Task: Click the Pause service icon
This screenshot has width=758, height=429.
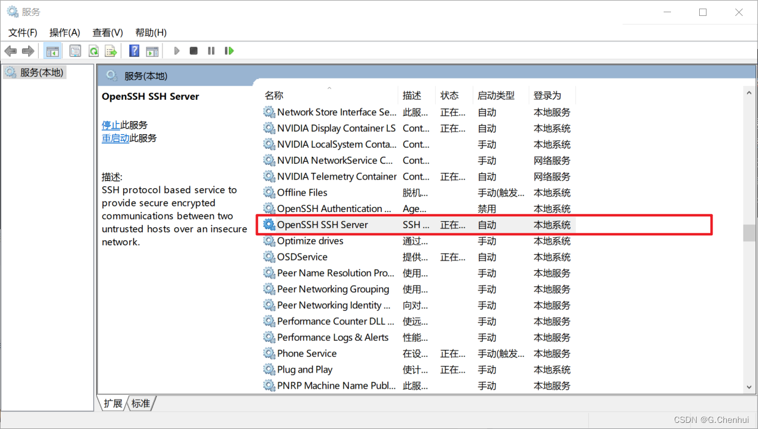Action: click(x=211, y=51)
